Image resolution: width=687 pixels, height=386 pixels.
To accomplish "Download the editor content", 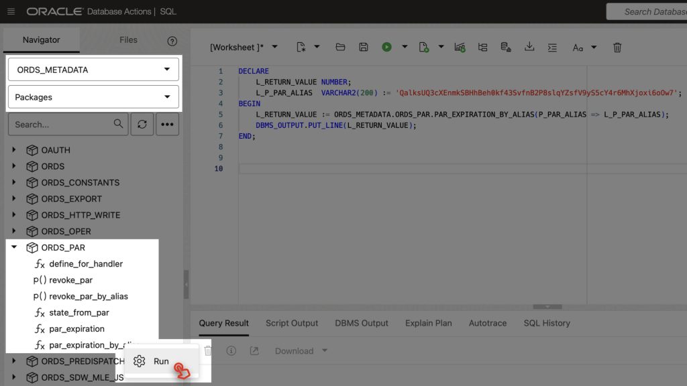I will [x=529, y=47].
